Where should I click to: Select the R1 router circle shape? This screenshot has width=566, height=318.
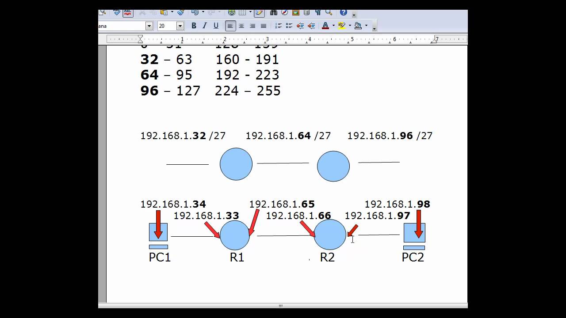click(235, 235)
